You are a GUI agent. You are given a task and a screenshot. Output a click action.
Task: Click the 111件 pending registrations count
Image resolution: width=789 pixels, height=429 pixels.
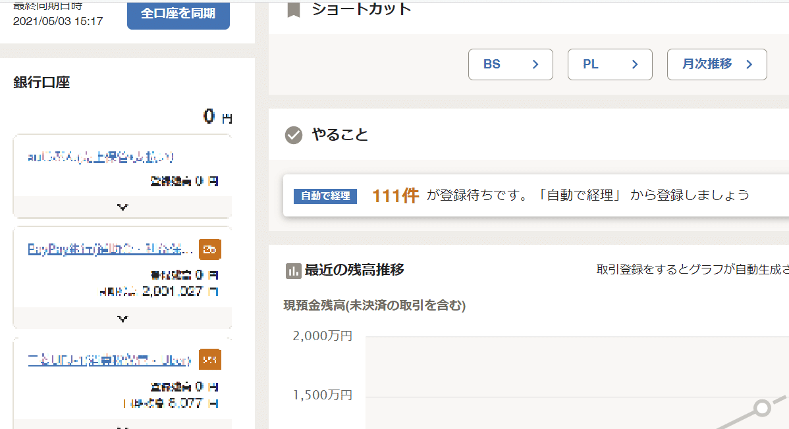(x=395, y=196)
